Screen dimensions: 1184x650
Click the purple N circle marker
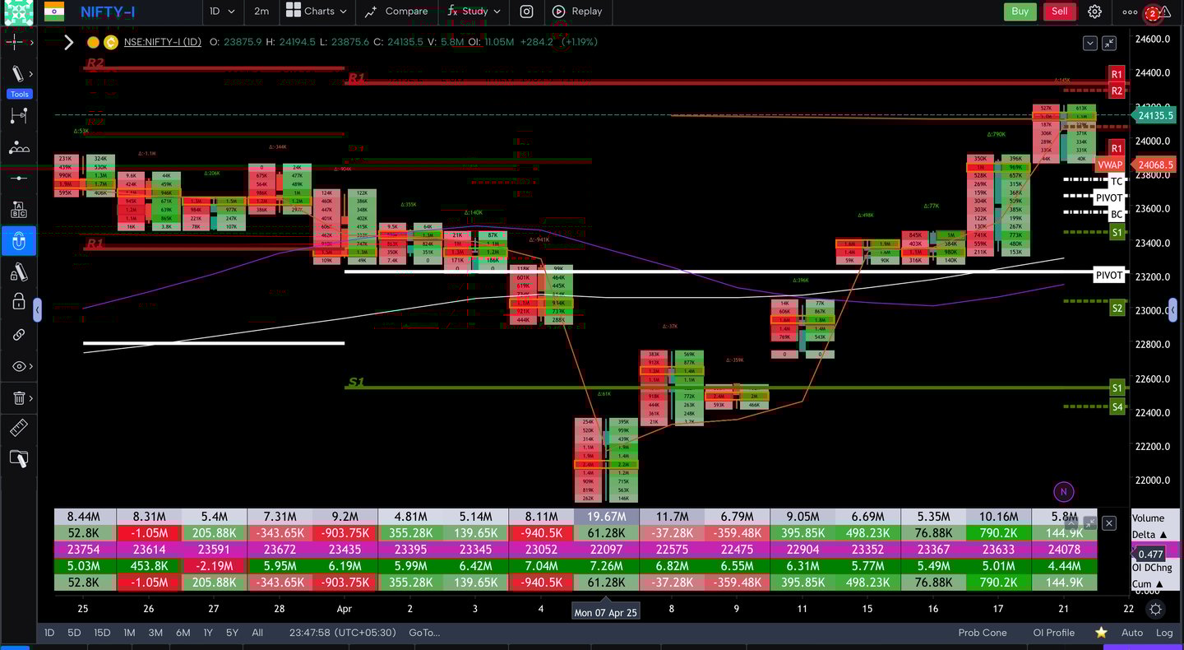(x=1063, y=492)
